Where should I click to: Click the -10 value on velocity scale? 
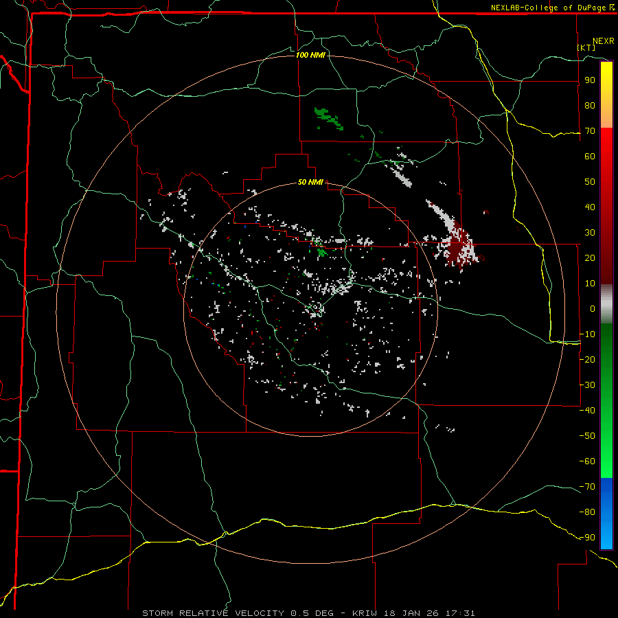point(587,334)
